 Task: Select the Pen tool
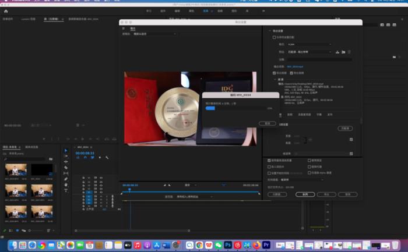(x=66, y=179)
